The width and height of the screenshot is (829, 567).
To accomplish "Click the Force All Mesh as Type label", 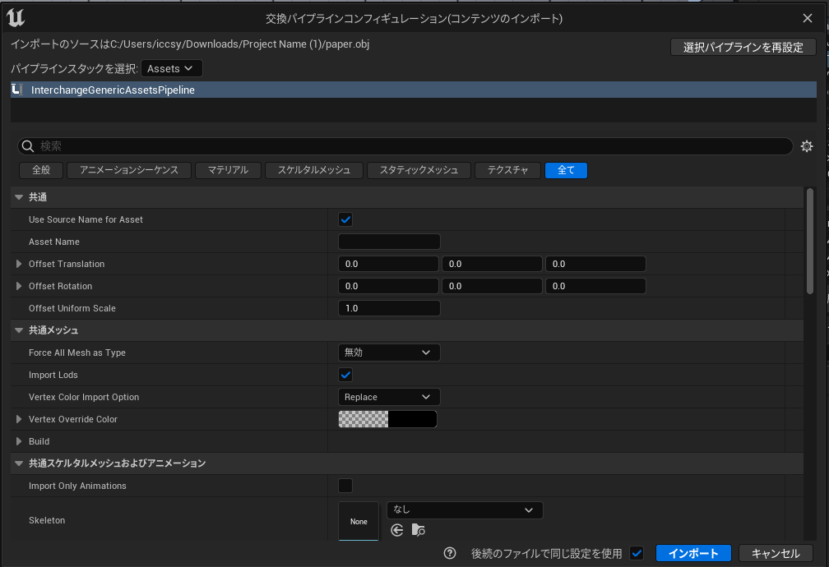I will pos(77,353).
